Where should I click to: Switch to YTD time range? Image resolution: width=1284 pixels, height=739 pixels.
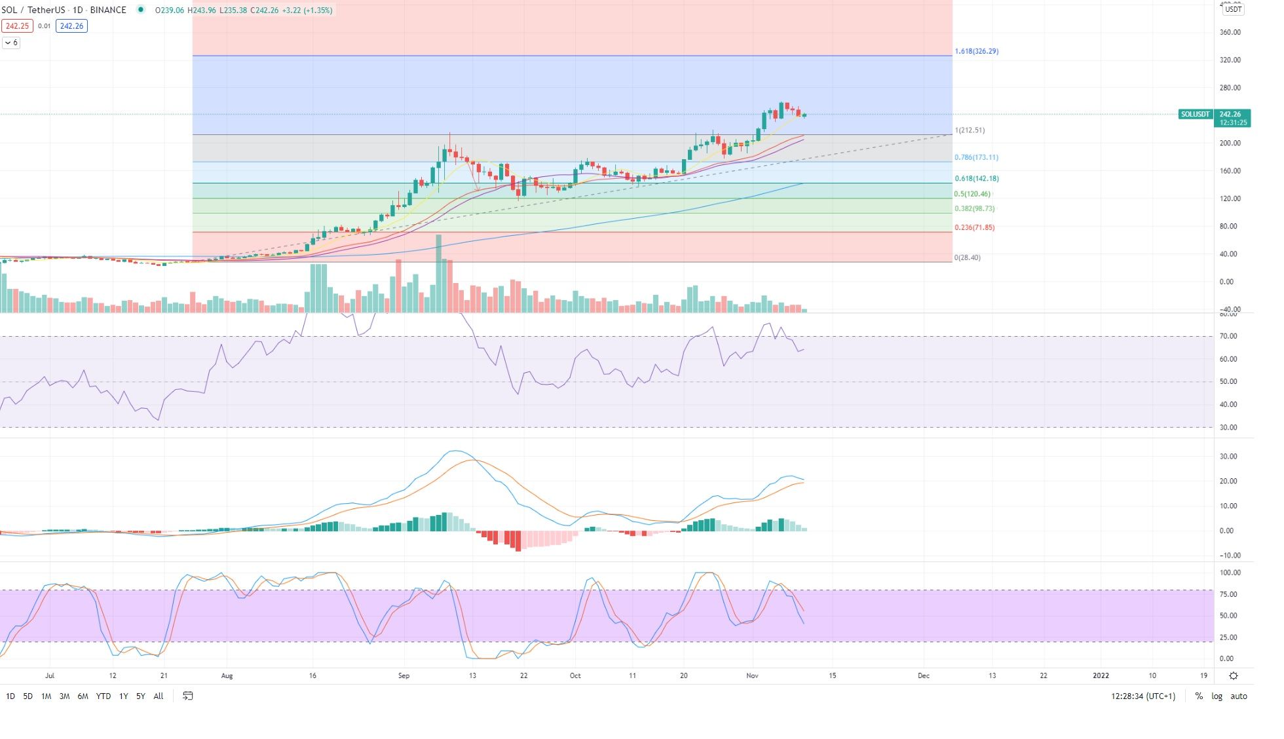pos(103,696)
